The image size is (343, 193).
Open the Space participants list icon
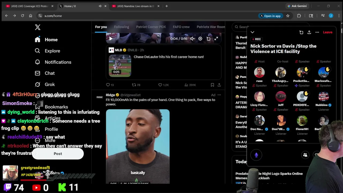305,155
